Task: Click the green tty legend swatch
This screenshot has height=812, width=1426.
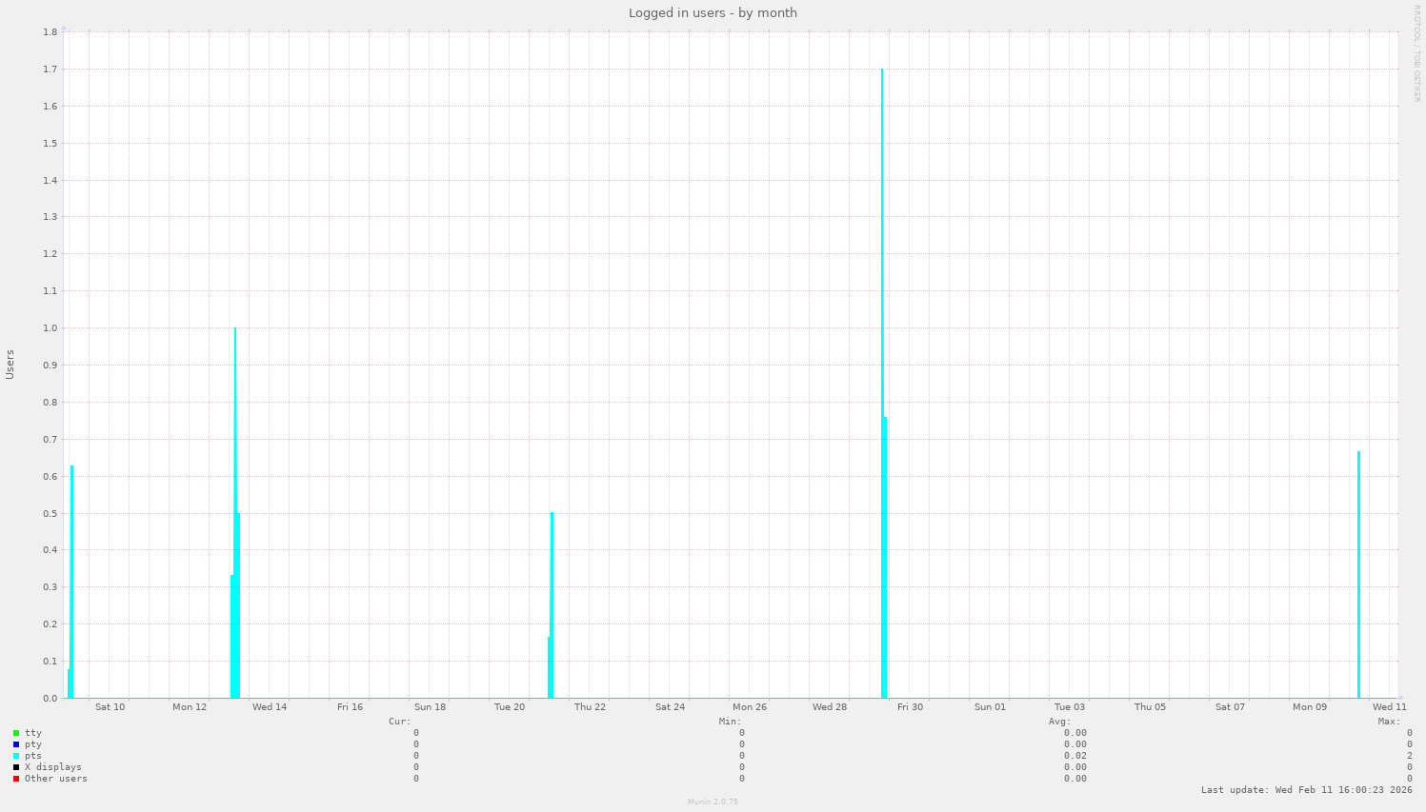Action: (x=16, y=733)
